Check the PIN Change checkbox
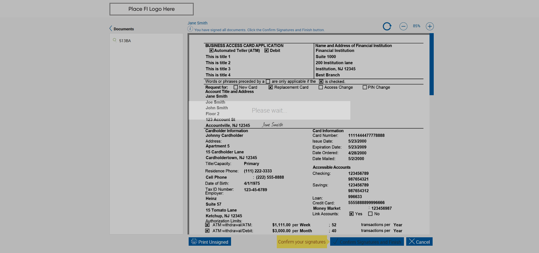Screen dimensions: 539x253 coord(365,87)
